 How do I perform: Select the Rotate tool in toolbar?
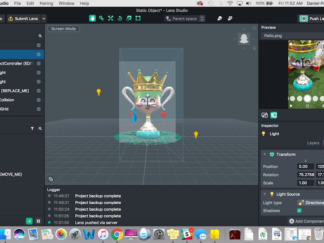point(119,18)
